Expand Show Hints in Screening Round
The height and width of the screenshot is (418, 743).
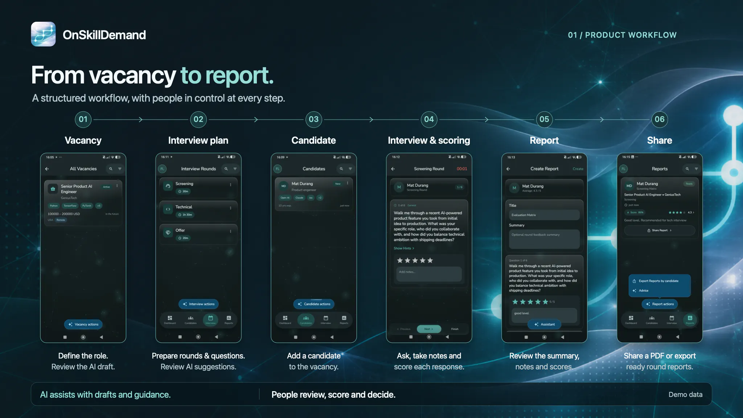404,248
